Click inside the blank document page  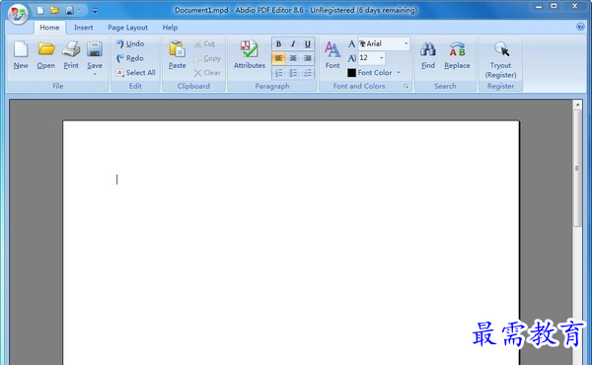(291, 243)
